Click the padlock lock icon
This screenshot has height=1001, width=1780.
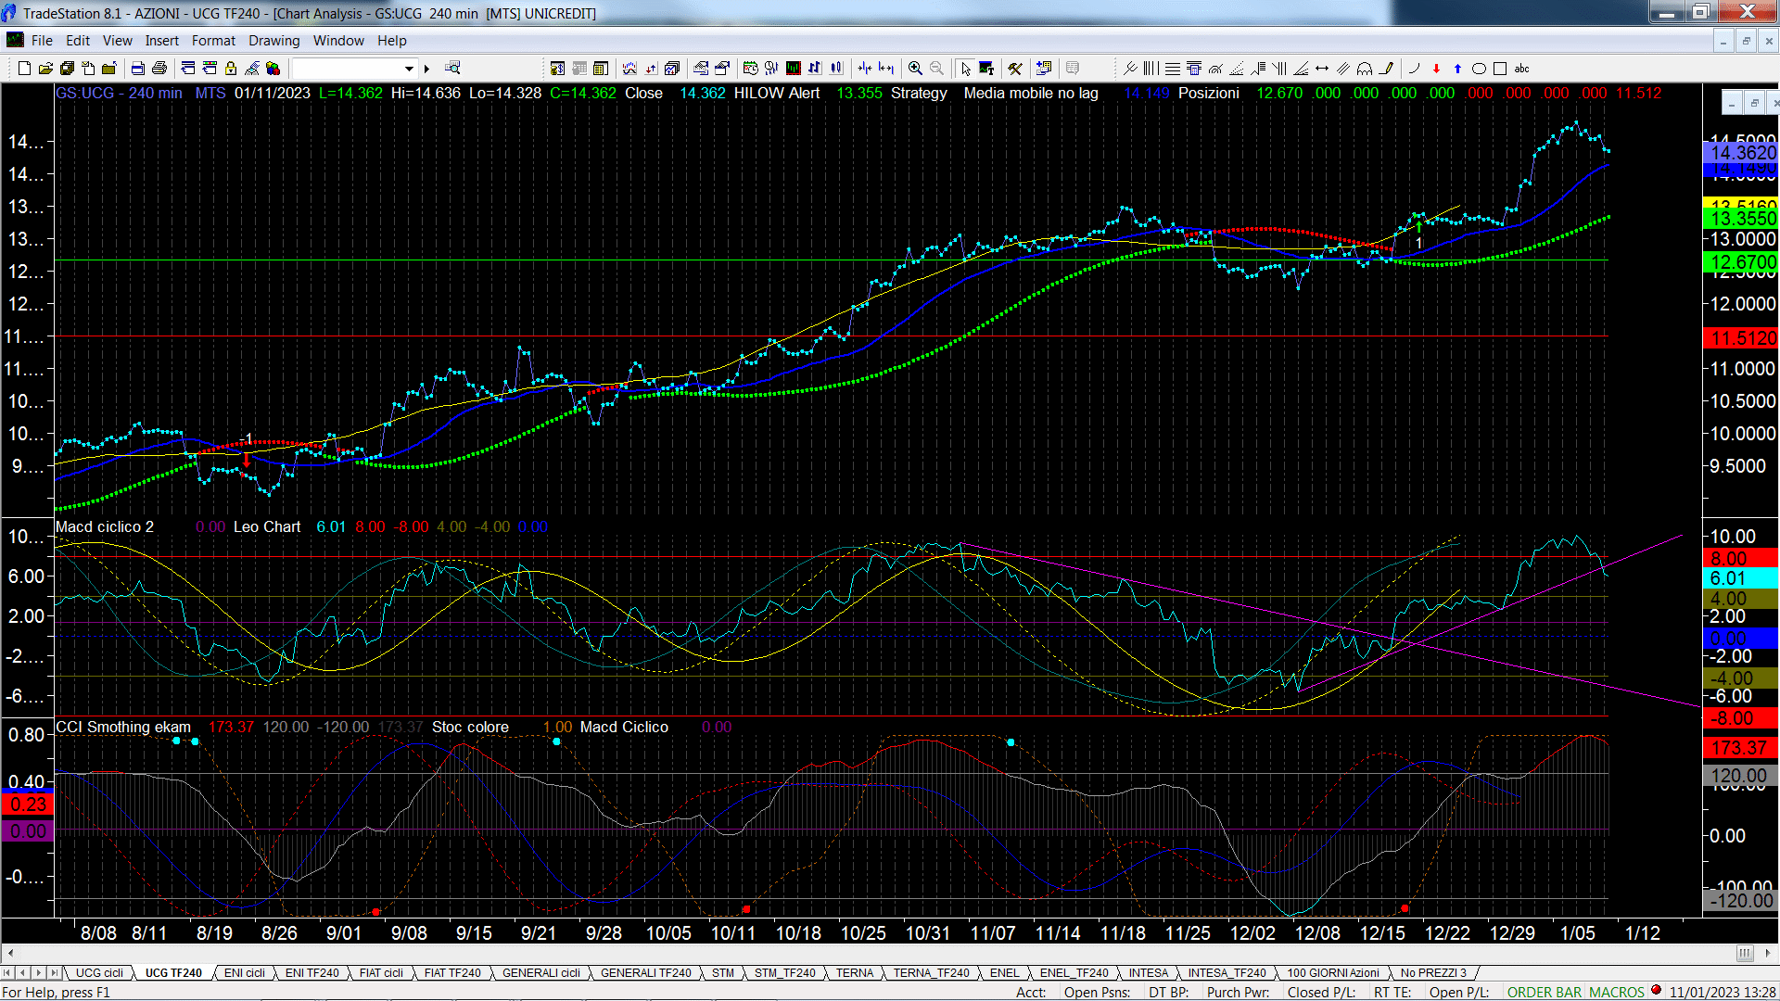click(x=231, y=68)
